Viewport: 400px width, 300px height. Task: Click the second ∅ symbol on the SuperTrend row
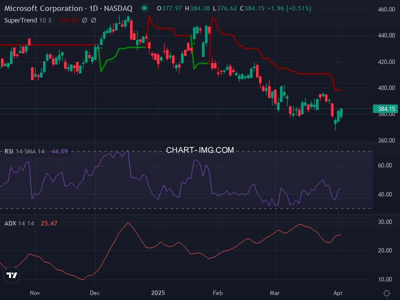[93, 20]
